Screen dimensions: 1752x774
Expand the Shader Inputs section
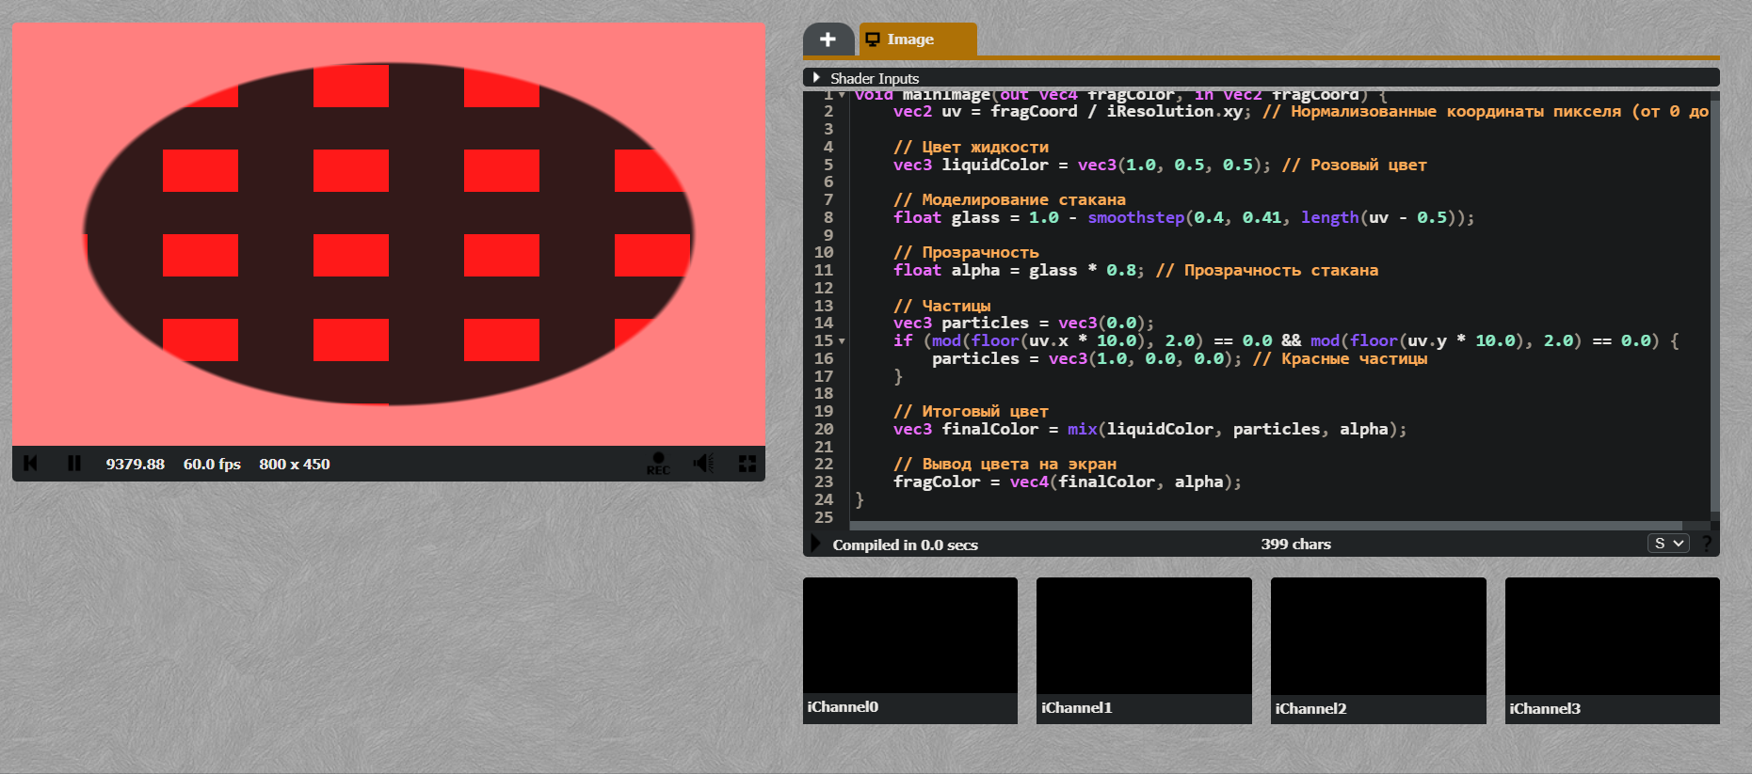(x=816, y=78)
